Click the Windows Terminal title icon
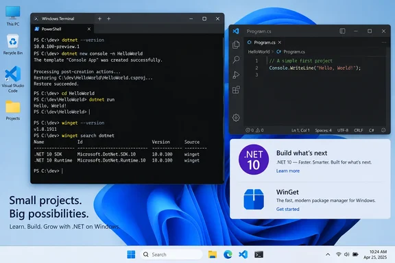Viewport: 395px width, 263px height. pyautogui.click(x=36, y=18)
